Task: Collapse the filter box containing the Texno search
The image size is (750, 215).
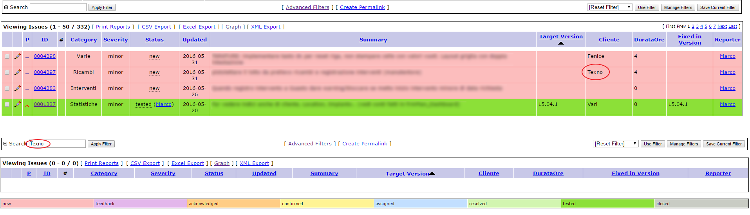Action: tap(5, 144)
